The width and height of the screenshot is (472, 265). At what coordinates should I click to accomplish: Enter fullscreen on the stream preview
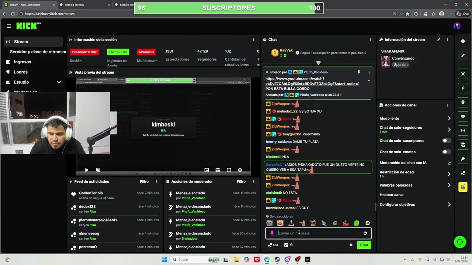229,170
